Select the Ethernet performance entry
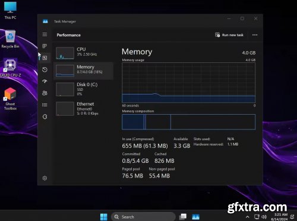This screenshot has height=221, width=297. click(83, 109)
